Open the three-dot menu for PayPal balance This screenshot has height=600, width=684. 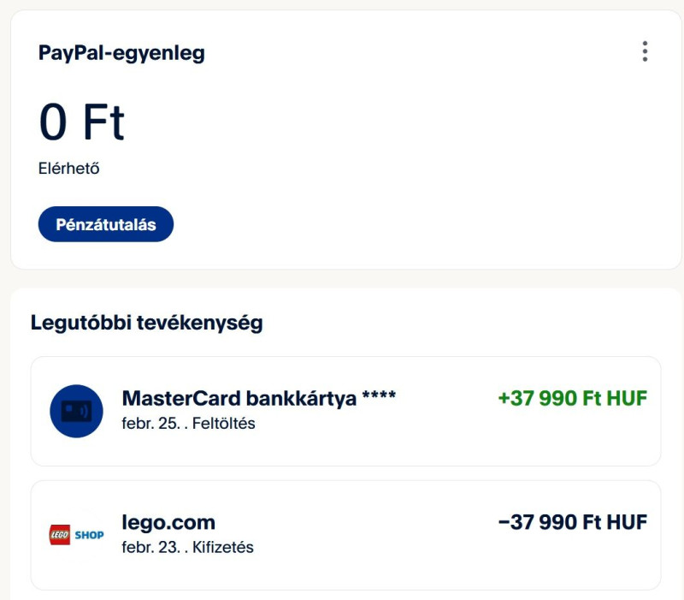pyautogui.click(x=645, y=51)
